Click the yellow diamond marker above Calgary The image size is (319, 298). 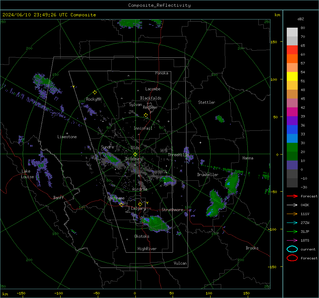click(140, 204)
